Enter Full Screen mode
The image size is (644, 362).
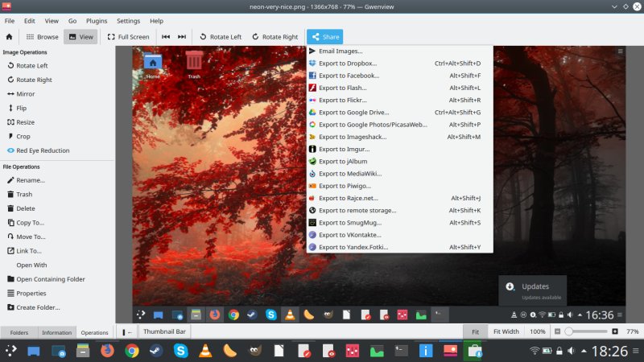point(129,36)
